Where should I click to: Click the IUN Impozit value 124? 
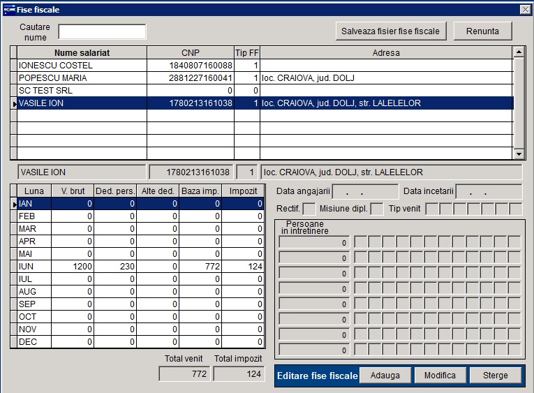click(x=243, y=267)
